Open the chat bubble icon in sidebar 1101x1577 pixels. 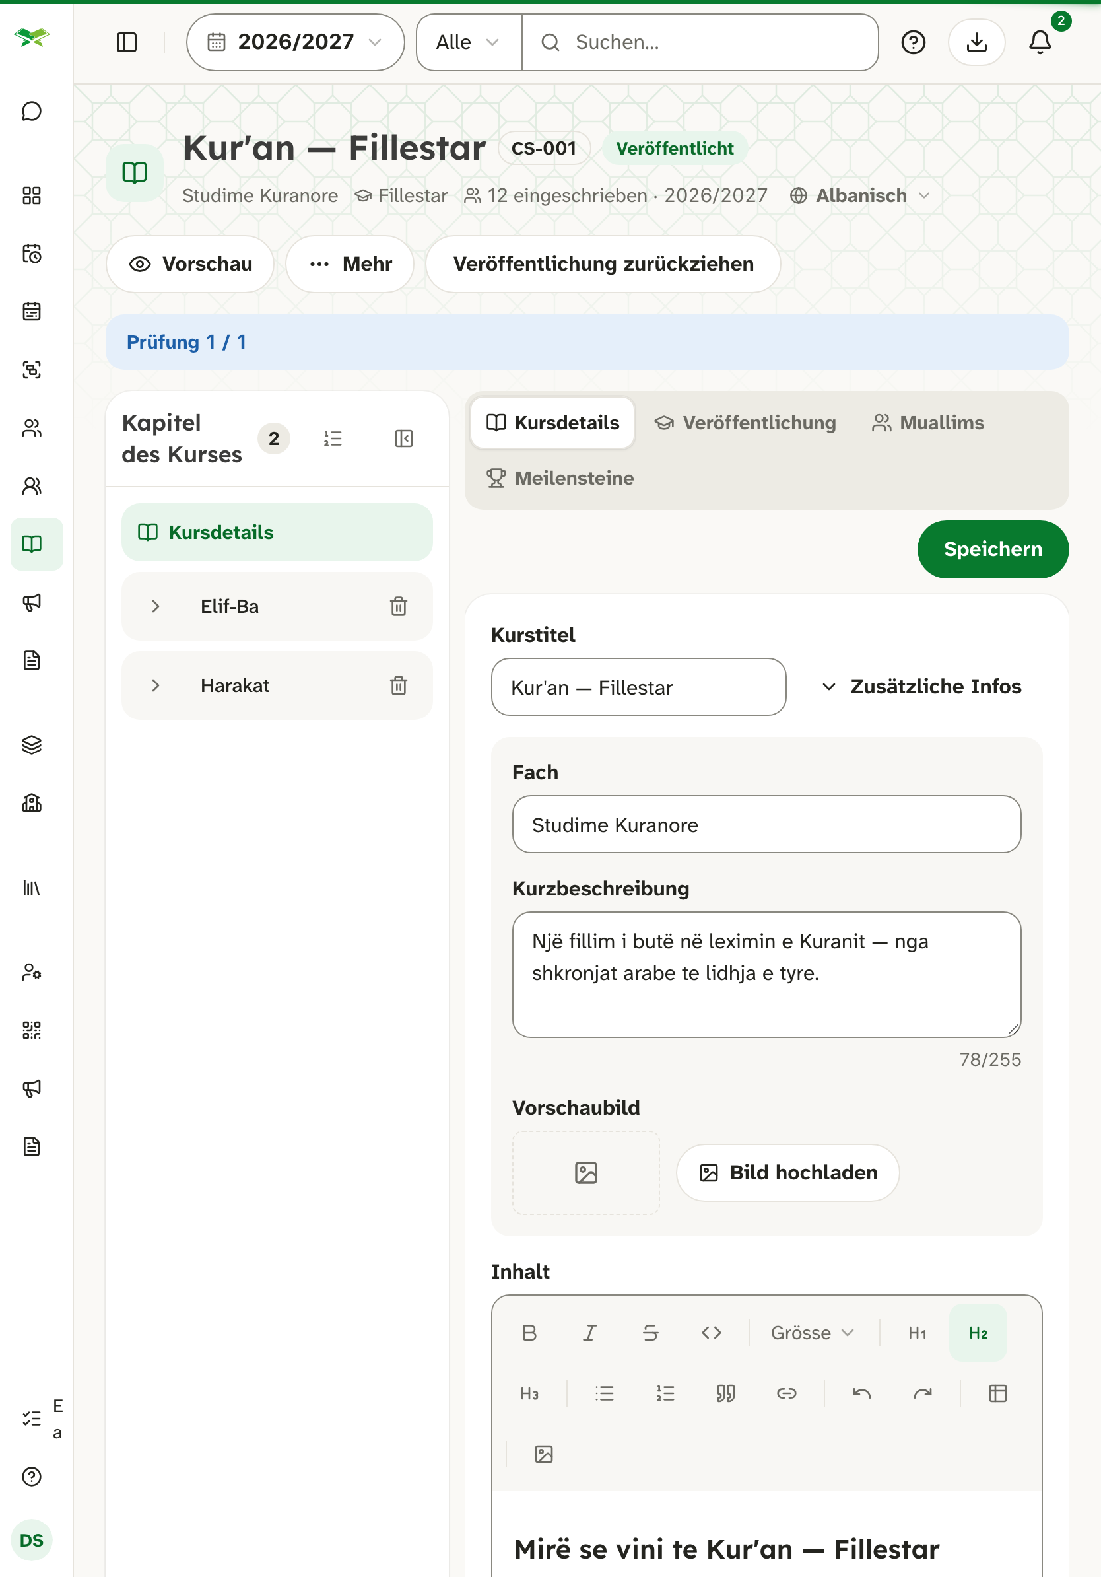click(32, 111)
